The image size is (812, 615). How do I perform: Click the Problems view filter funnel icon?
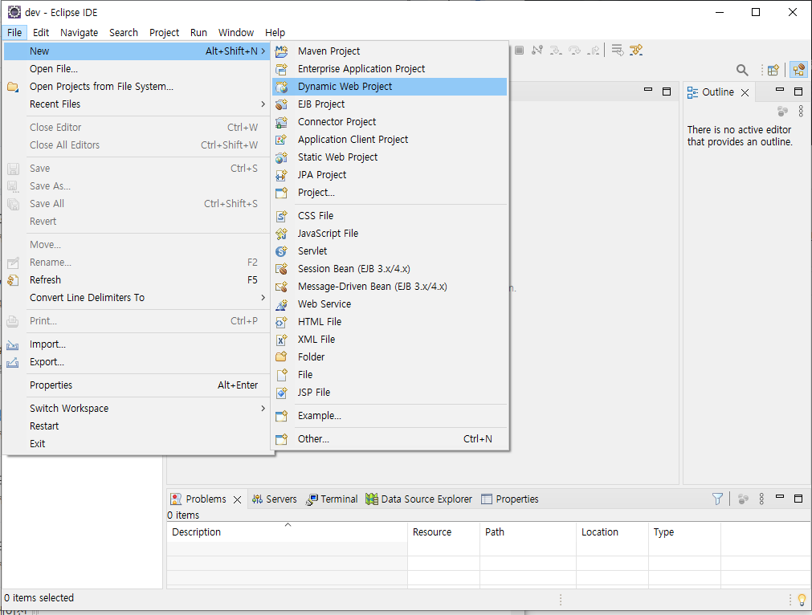pos(717,499)
